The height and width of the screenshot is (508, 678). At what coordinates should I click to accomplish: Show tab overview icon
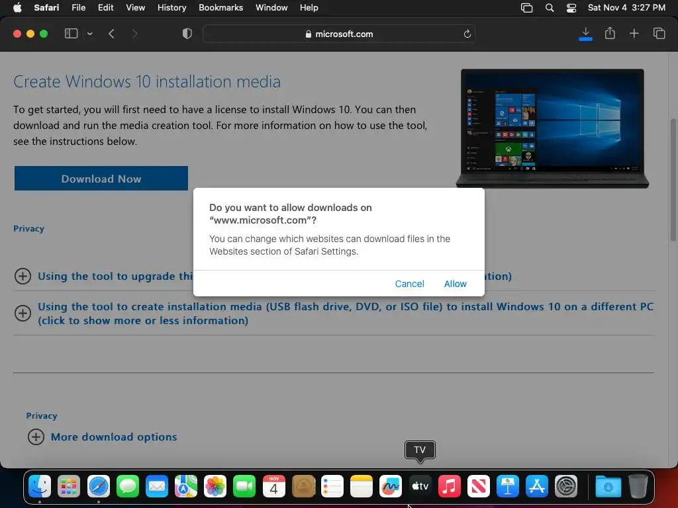pos(659,33)
